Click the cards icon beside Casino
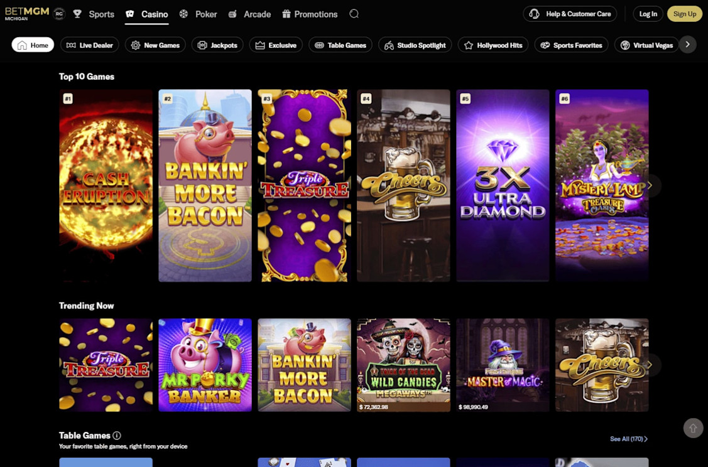Screen dimensions: 708x467 [130, 14]
